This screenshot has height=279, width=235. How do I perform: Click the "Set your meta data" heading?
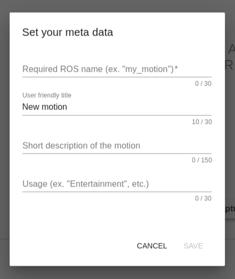pos(68,32)
